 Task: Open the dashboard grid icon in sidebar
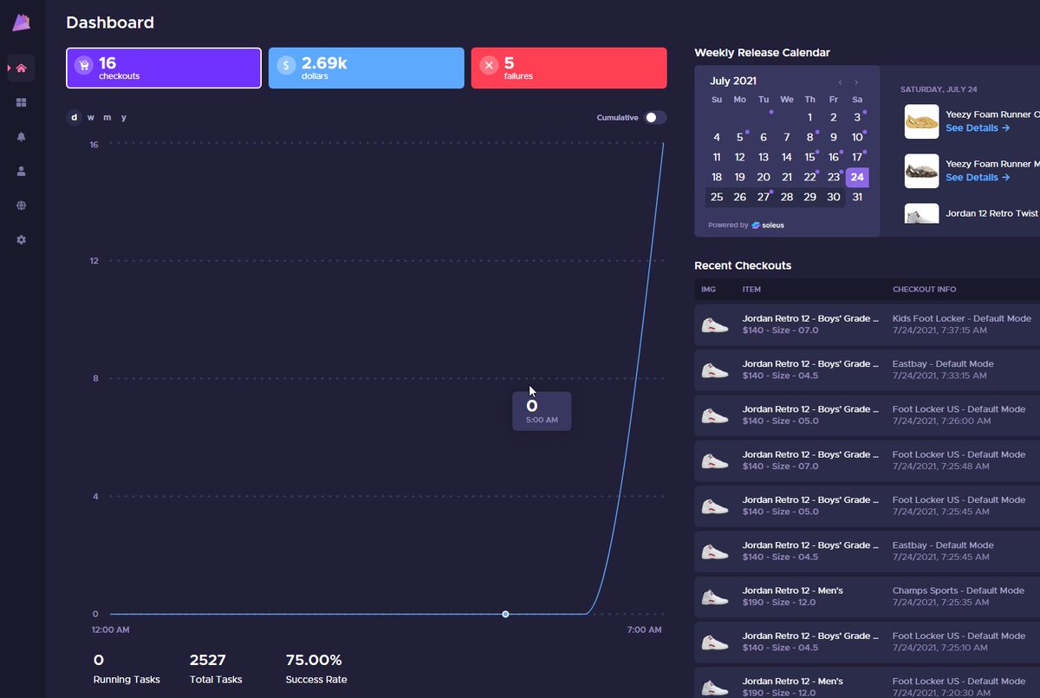coord(20,102)
